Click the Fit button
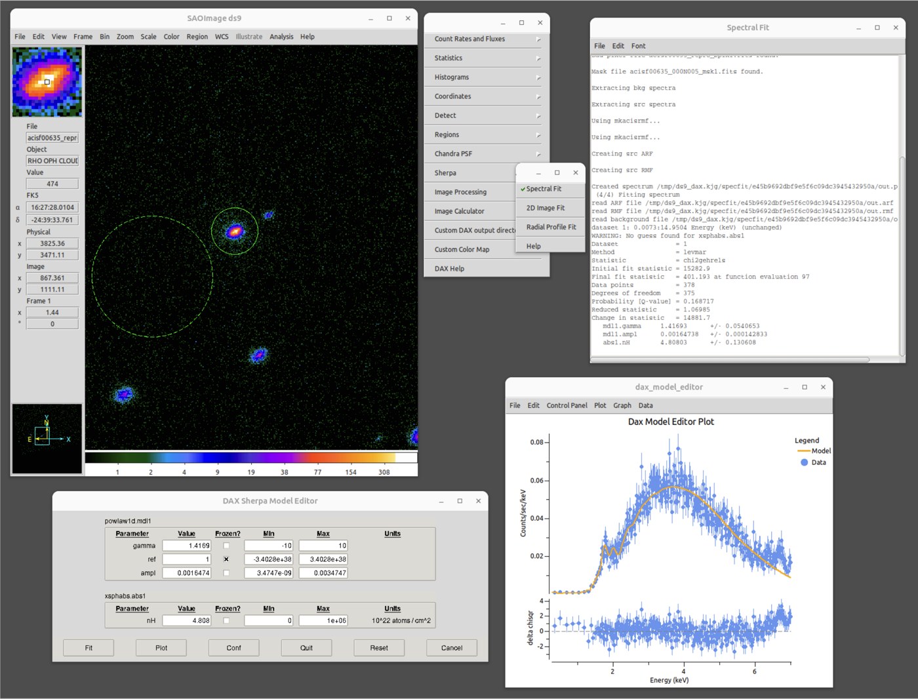This screenshot has height=699, width=918. click(x=89, y=648)
